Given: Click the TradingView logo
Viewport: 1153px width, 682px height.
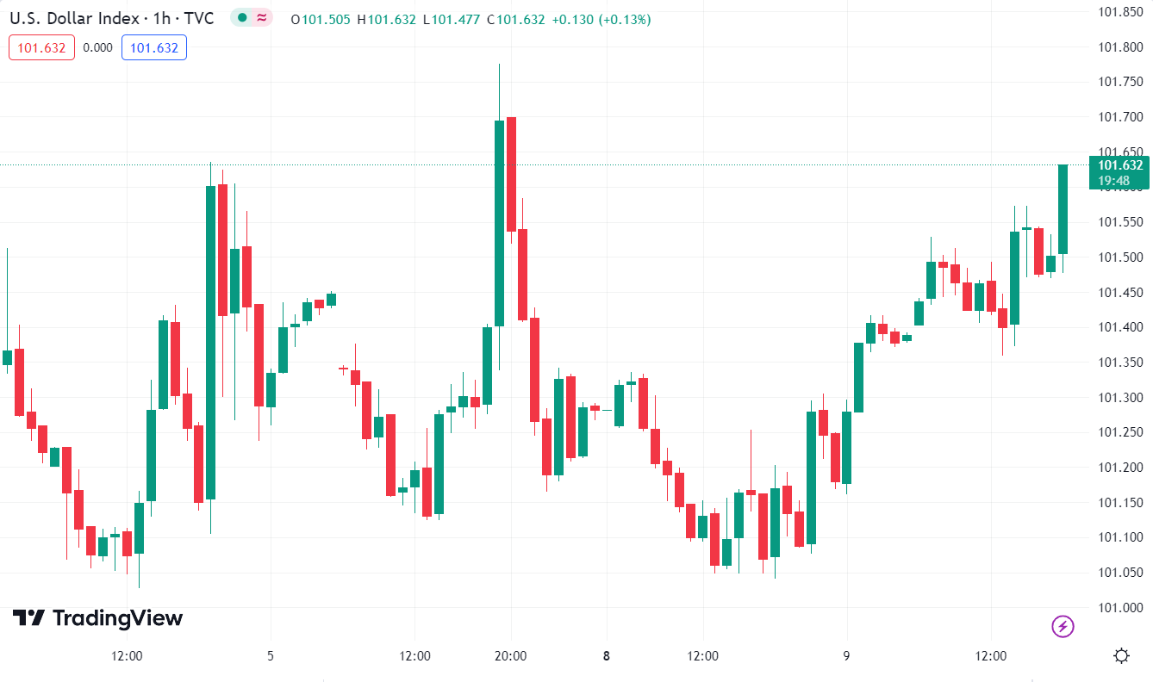Looking at the screenshot, I should 97,618.
